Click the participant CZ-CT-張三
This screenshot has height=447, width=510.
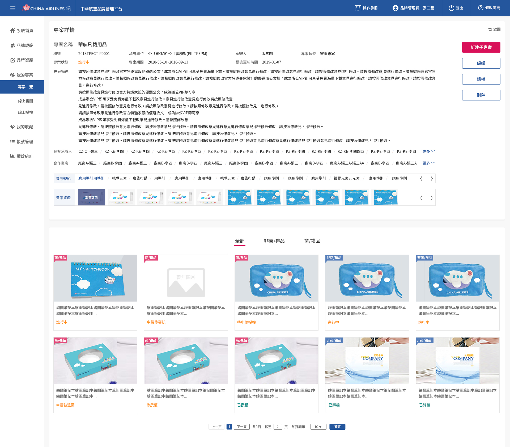pyautogui.click(x=88, y=151)
